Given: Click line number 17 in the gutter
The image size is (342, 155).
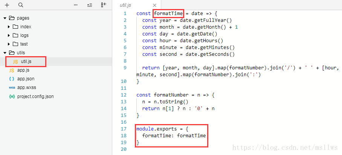Looking at the screenshot, I should point(124,129).
